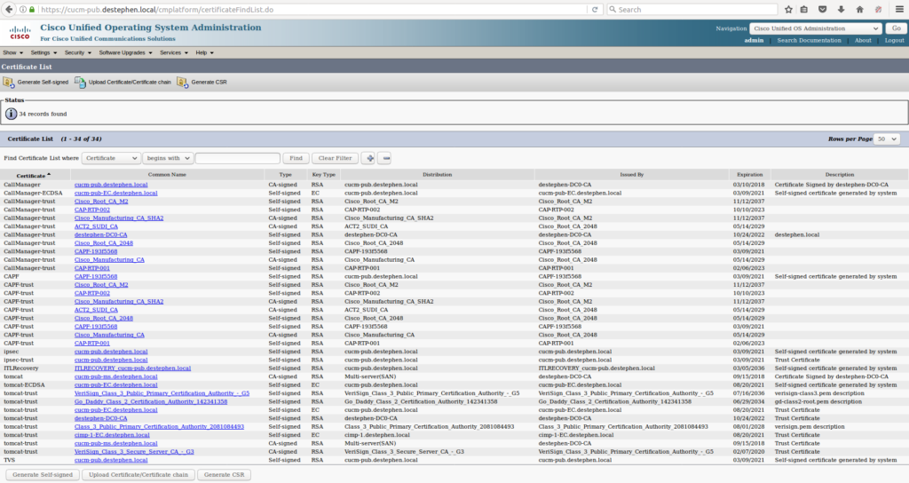
Task: Click the status information icon
Action: pos(11,114)
